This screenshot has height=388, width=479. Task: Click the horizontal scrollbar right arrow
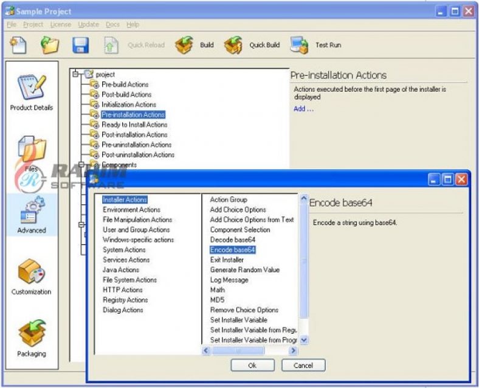coord(293,350)
